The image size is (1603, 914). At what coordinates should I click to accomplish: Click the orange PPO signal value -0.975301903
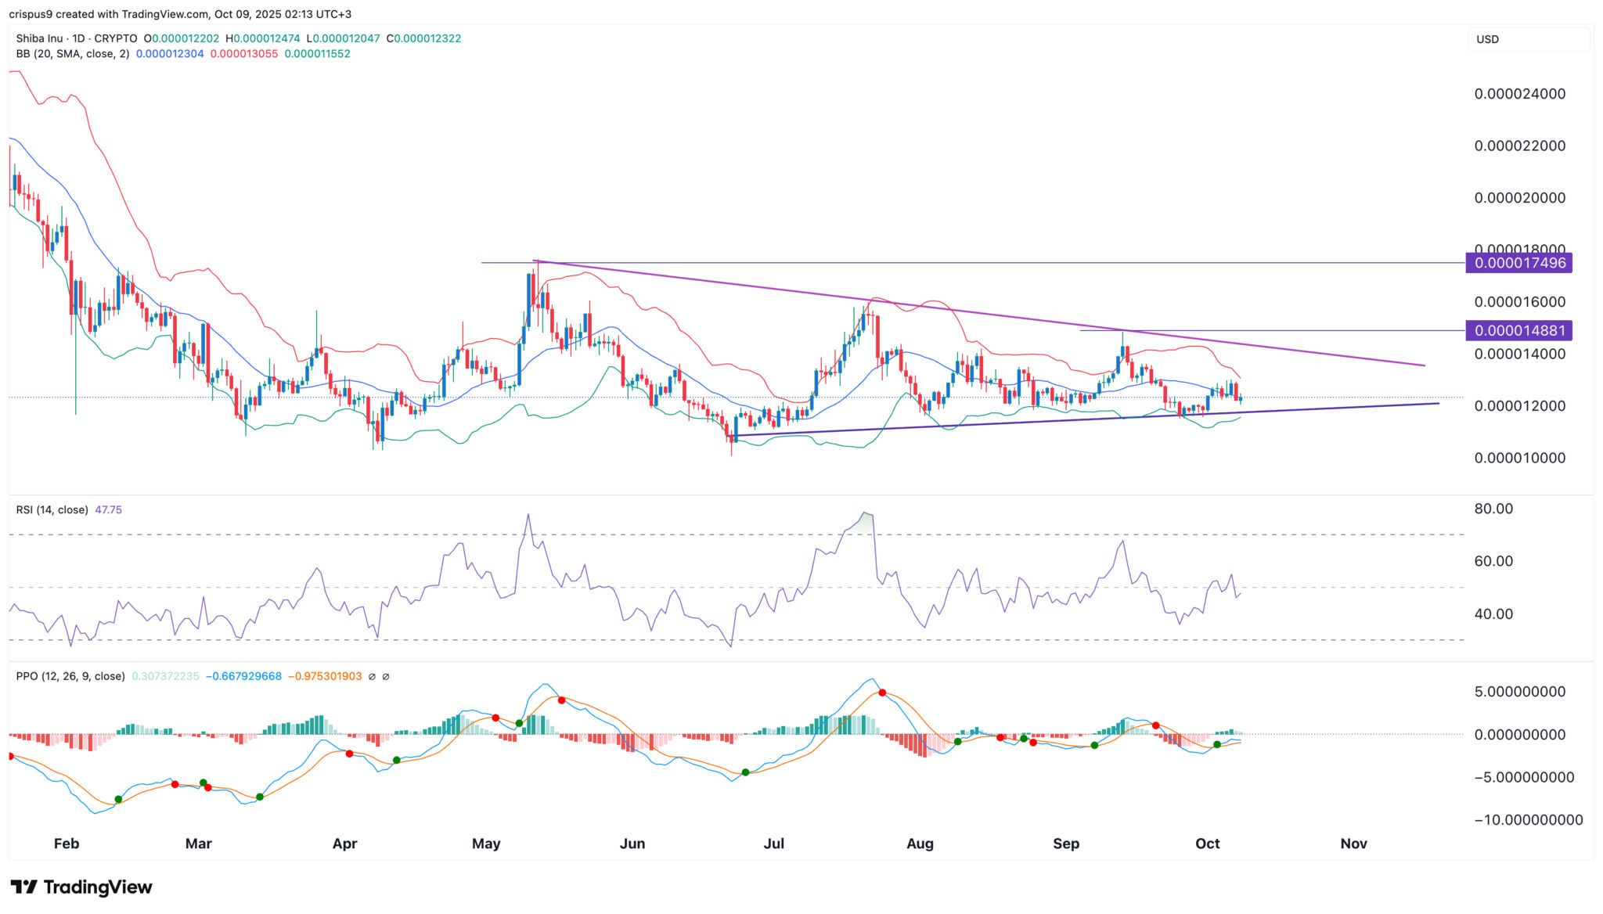tap(325, 676)
